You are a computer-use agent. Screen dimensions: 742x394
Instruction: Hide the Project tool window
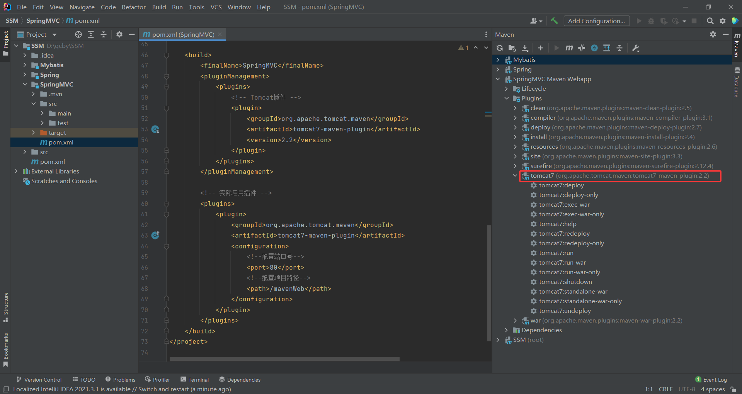coord(132,34)
